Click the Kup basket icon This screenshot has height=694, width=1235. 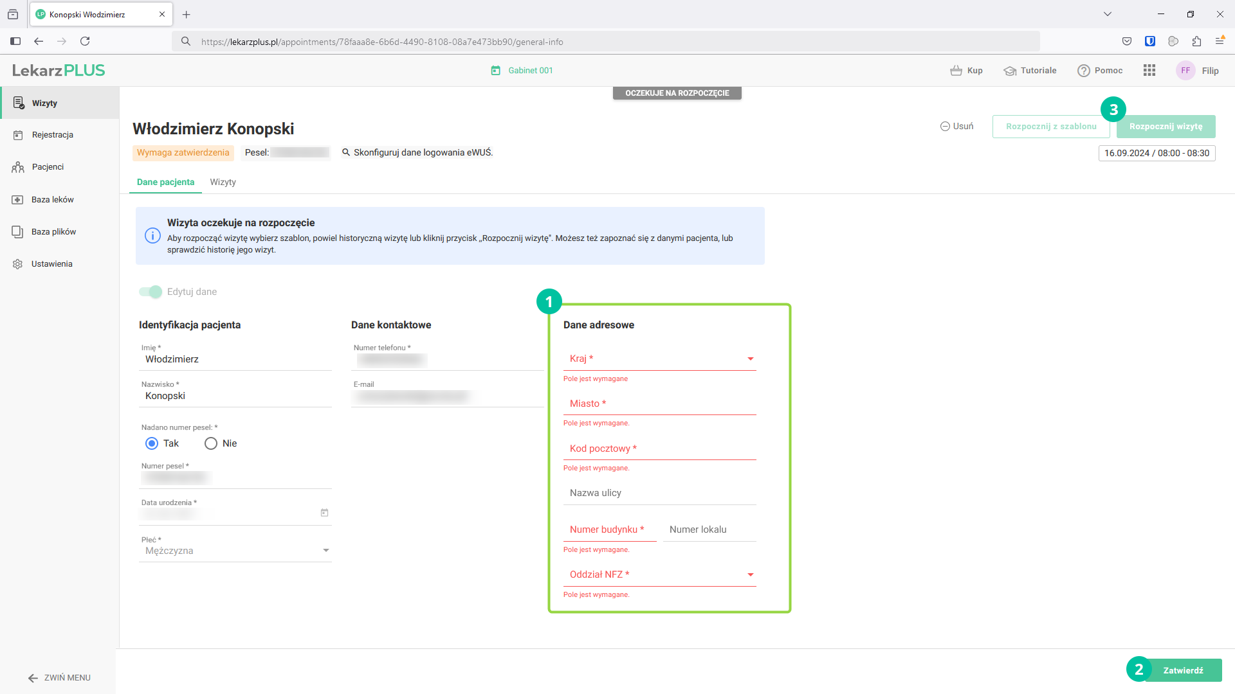[x=956, y=71]
